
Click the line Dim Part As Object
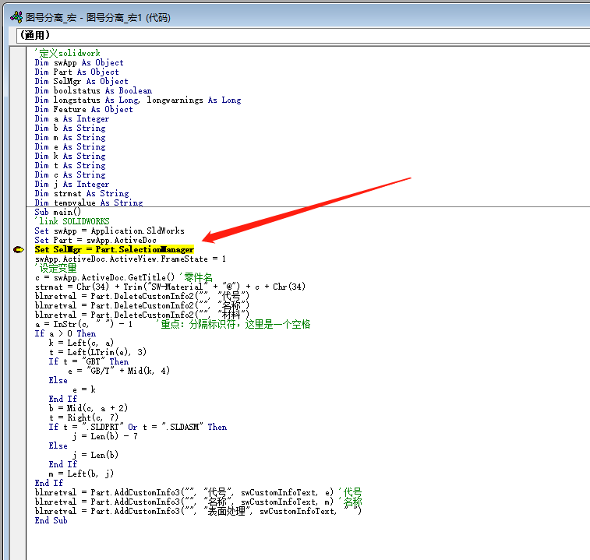click(x=76, y=72)
